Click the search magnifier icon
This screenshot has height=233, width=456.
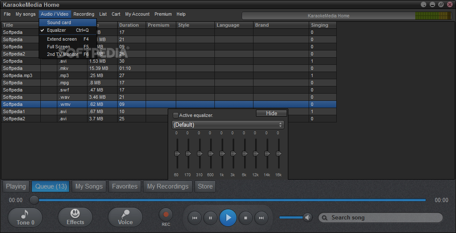coord(325,218)
